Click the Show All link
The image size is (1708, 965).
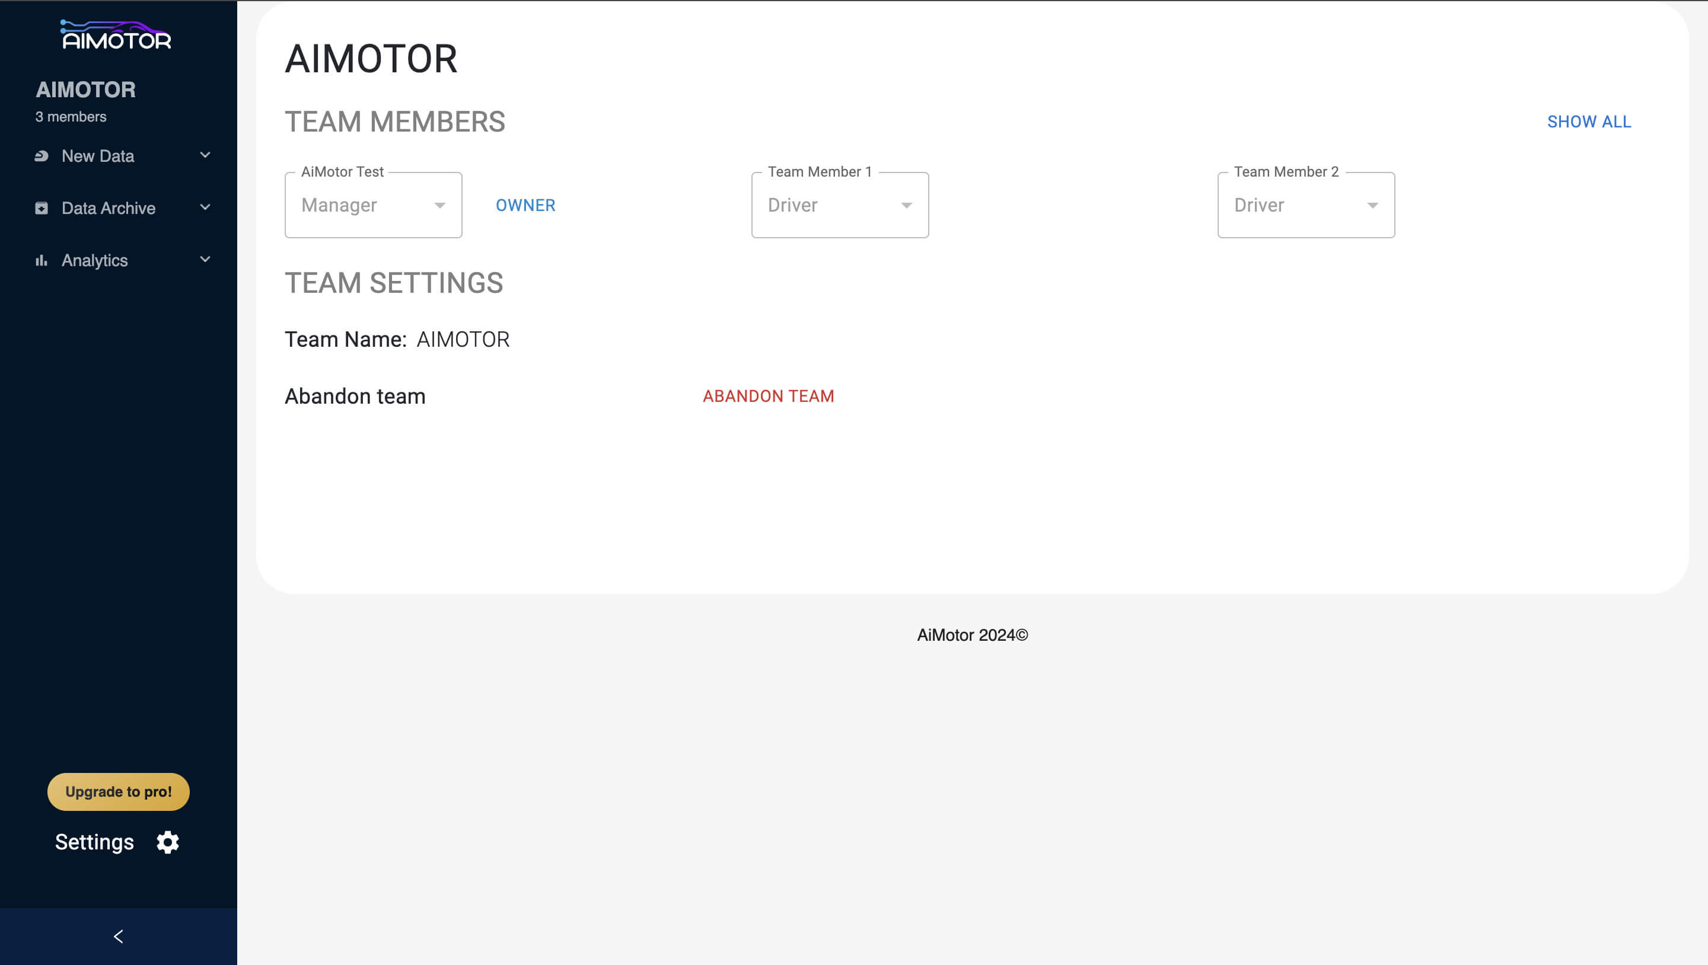coord(1589,122)
